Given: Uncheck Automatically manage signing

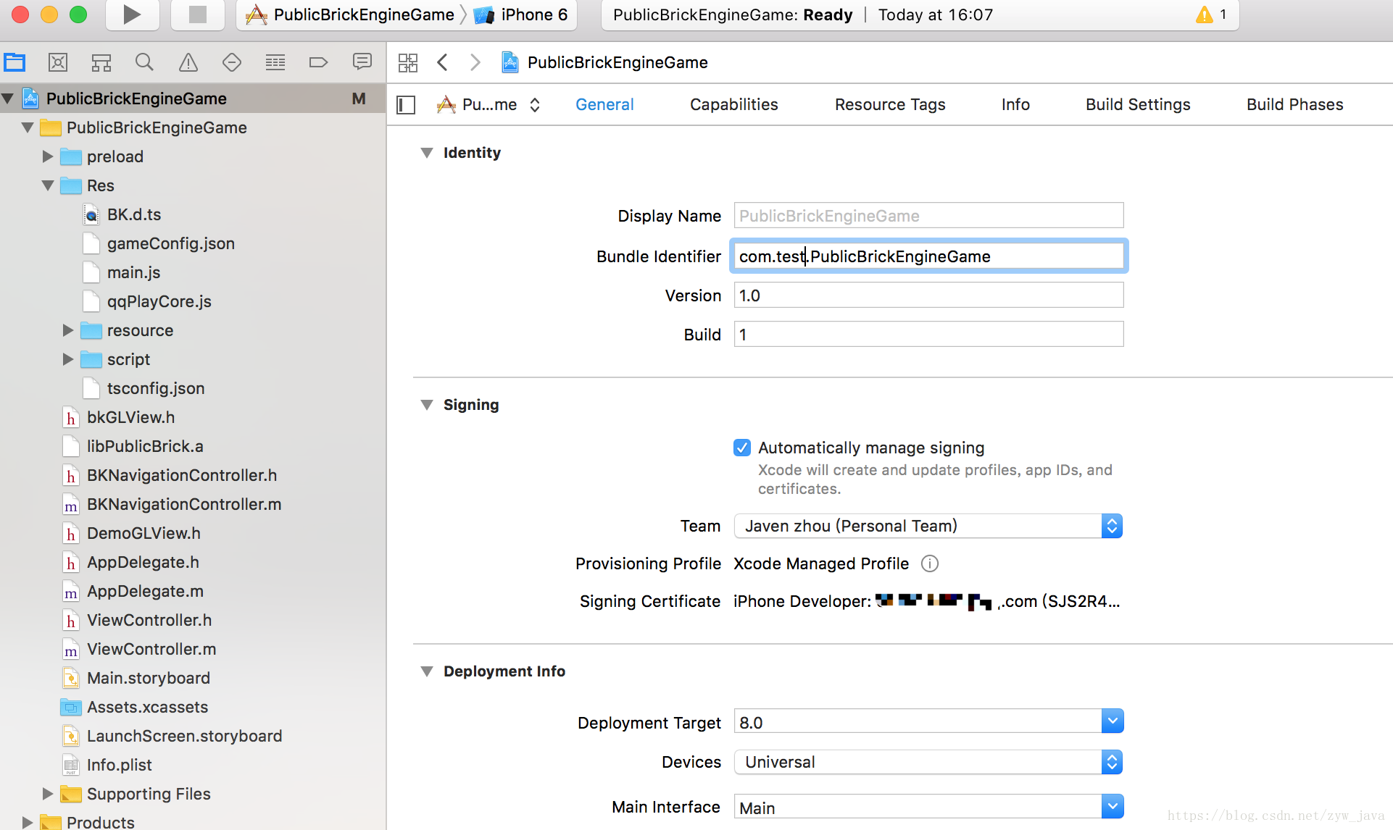Looking at the screenshot, I should pos(741,448).
